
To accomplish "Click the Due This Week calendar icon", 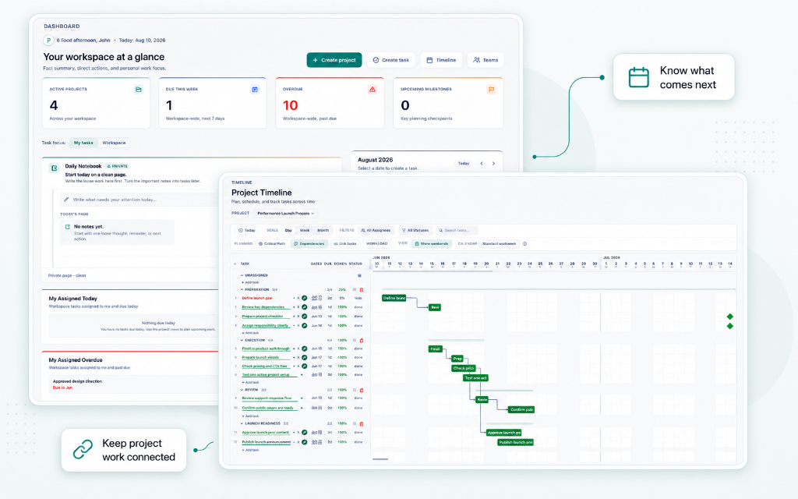I will click(255, 90).
